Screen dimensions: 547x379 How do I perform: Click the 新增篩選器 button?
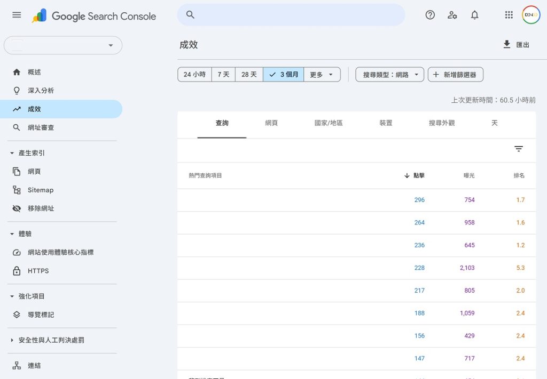point(455,75)
